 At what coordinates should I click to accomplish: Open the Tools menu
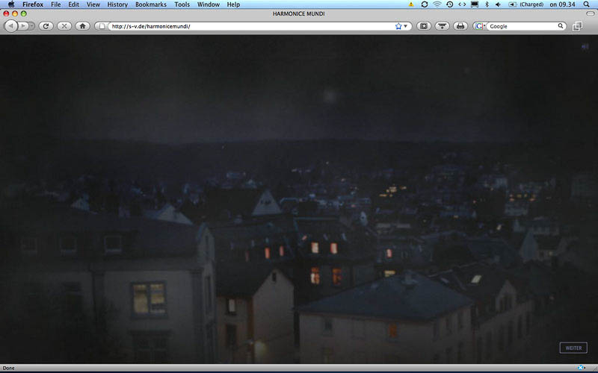(x=182, y=4)
